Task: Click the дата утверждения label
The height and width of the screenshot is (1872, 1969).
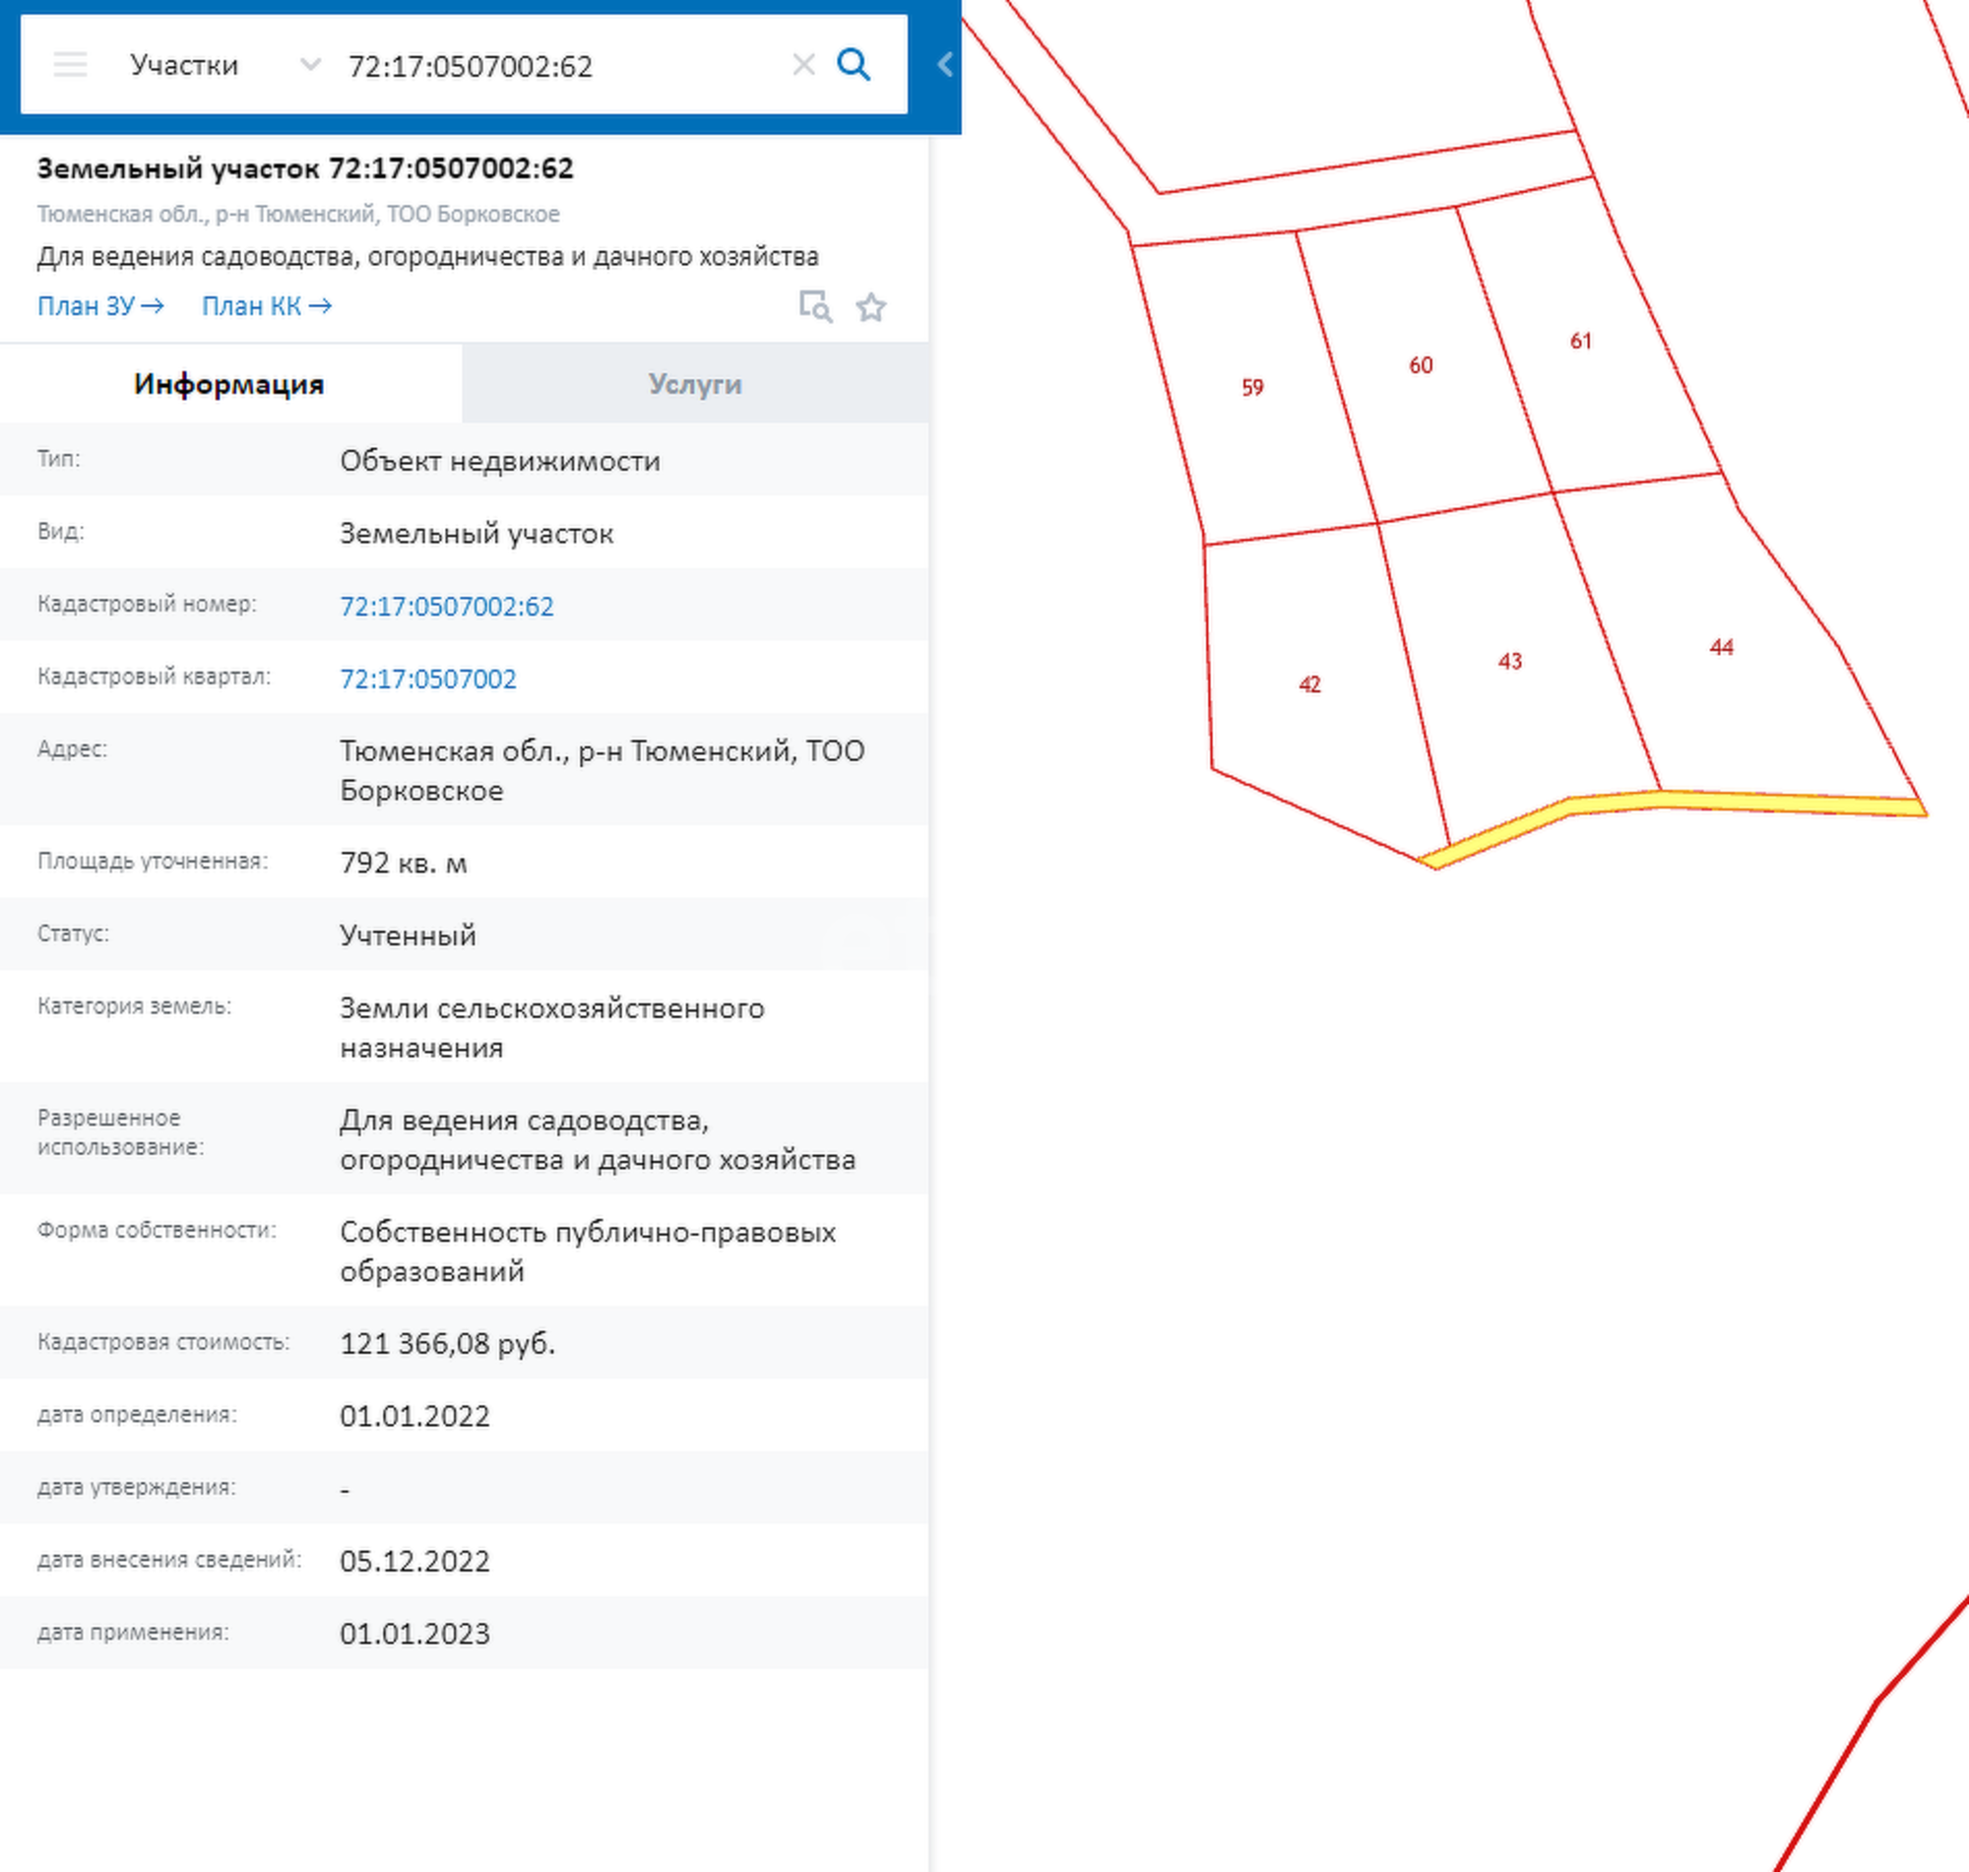Action: point(137,1487)
